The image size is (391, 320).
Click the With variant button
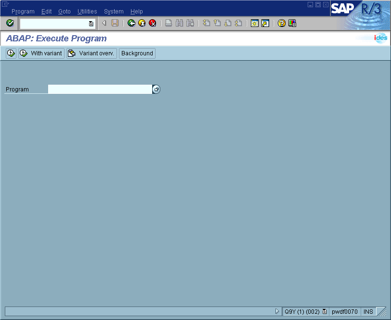(x=41, y=53)
